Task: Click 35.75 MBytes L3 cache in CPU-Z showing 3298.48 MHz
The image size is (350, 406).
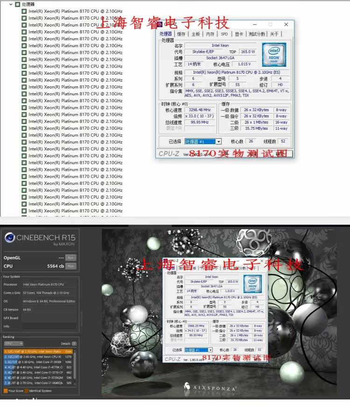Action: pos(256,128)
